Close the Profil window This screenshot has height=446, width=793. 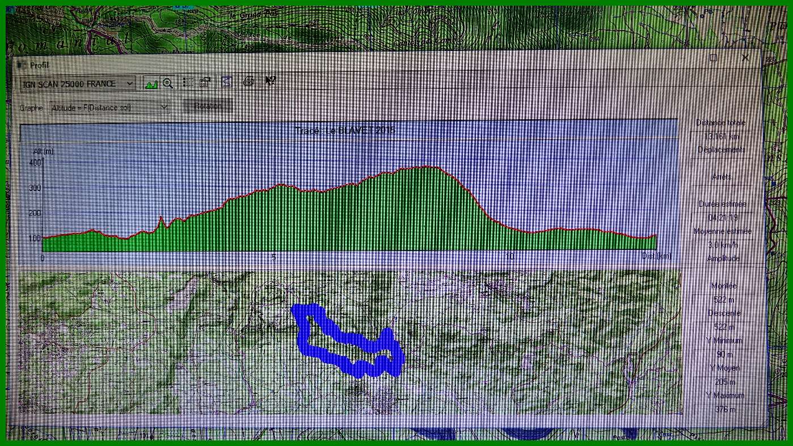point(745,58)
